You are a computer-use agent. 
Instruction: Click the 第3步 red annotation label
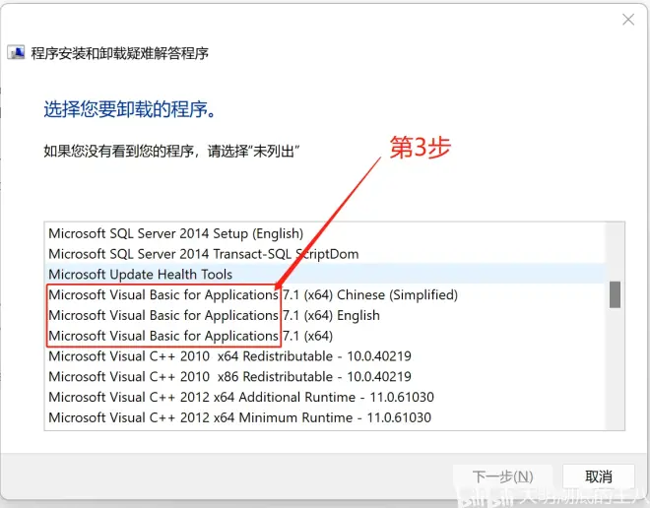(x=420, y=147)
